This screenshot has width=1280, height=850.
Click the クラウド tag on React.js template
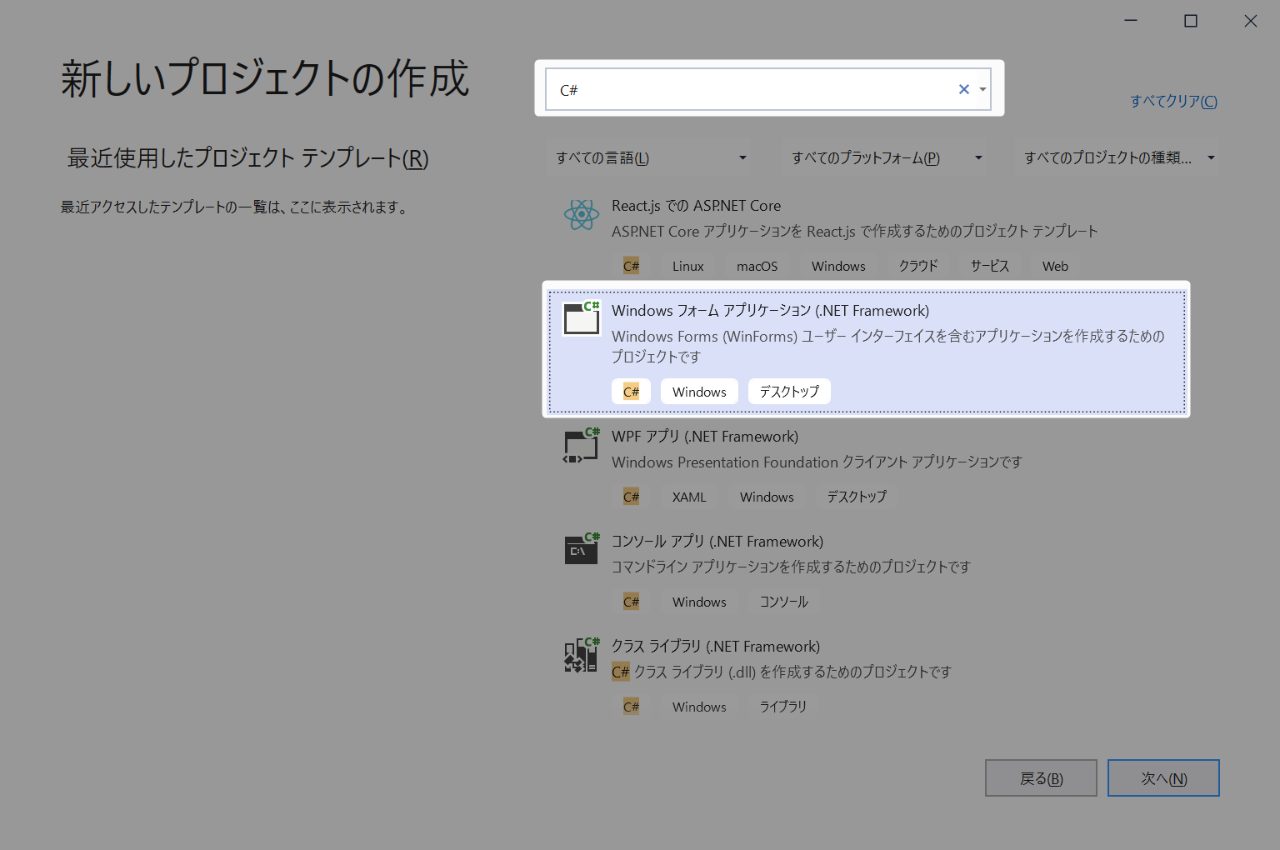point(918,266)
